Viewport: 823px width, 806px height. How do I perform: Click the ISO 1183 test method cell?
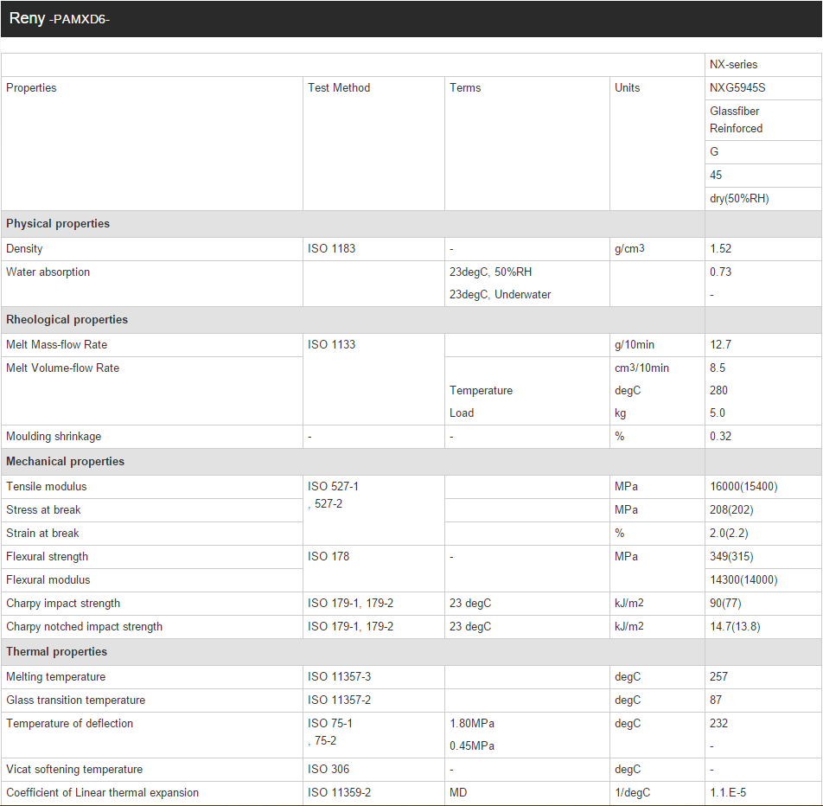tap(373, 248)
